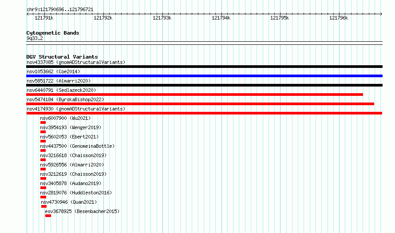Click the 121795k ruler position

click(280, 18)
